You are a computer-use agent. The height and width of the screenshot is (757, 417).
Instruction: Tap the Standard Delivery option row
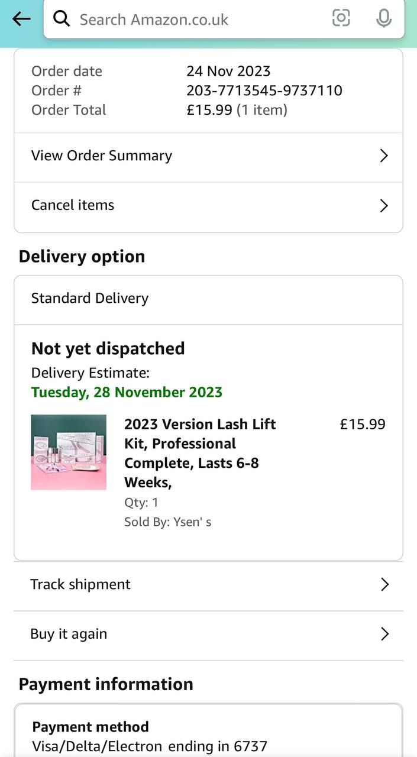click(x=90, y=298)
